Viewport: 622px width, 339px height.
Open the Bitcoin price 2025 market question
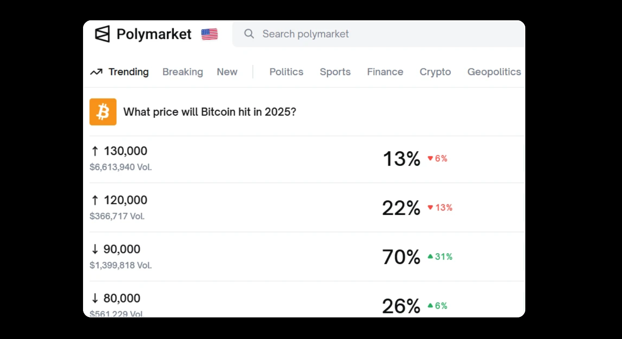point(209,112)
